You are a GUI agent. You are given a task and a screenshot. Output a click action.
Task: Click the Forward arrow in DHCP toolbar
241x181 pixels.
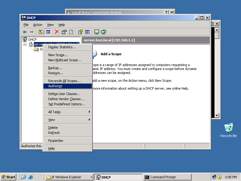(x=32, y=32)
